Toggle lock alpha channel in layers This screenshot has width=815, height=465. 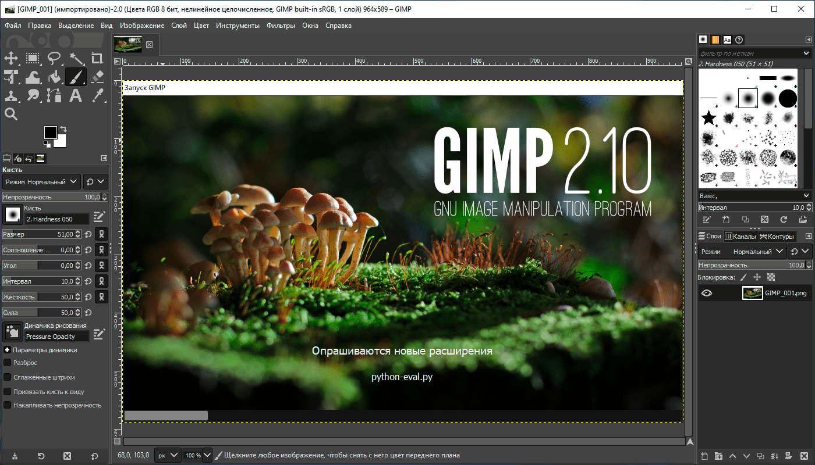771,278
